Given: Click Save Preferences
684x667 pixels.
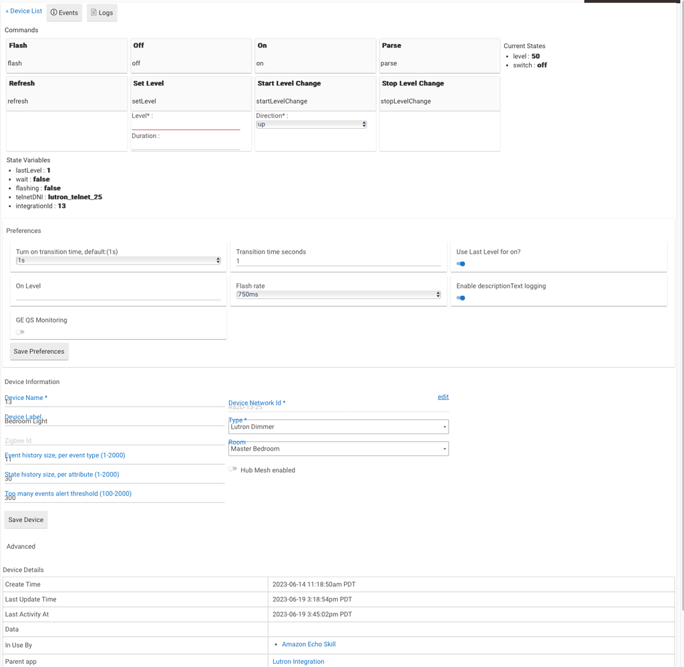Looking at the screenshot, I should 39,351.
